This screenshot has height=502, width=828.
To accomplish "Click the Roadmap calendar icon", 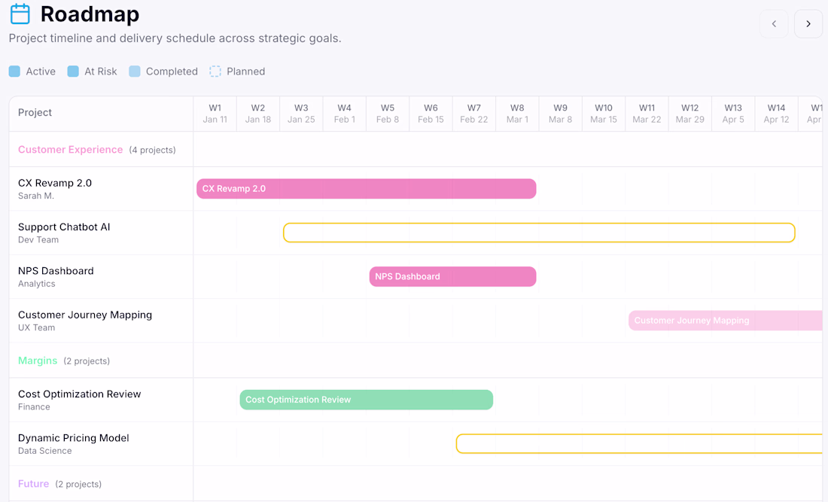I will (20, 14).
